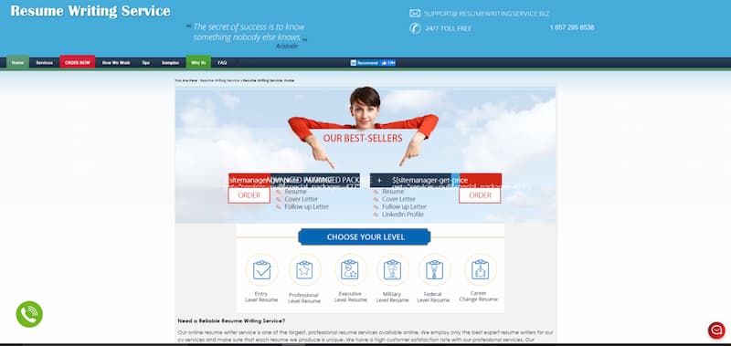Screen dimensions: 731x346
Task: Open the red live chat bubble
Action: (x=716, y=330)
